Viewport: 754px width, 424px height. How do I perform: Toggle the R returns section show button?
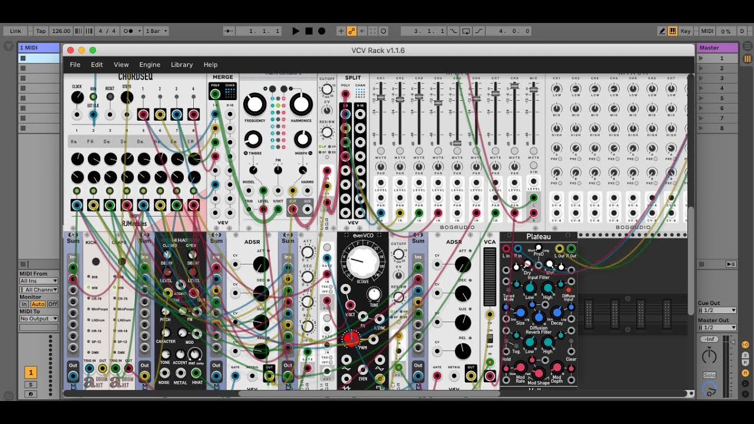click(745, 363)
